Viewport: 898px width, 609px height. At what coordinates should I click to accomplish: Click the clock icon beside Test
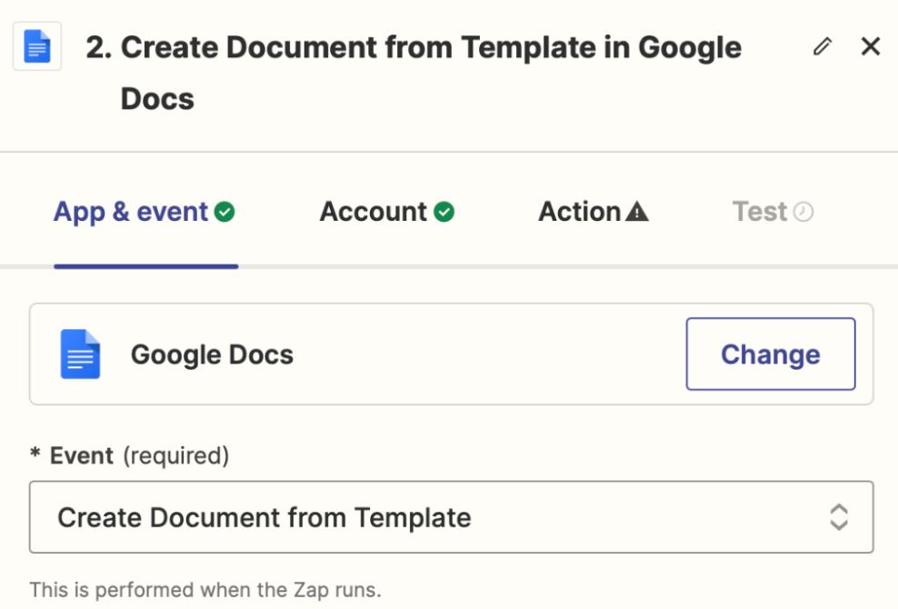803,212
